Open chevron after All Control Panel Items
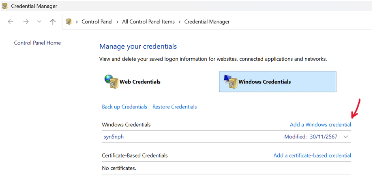The width and height of the screenshot is (373, 179). click(x=180, y=22)
